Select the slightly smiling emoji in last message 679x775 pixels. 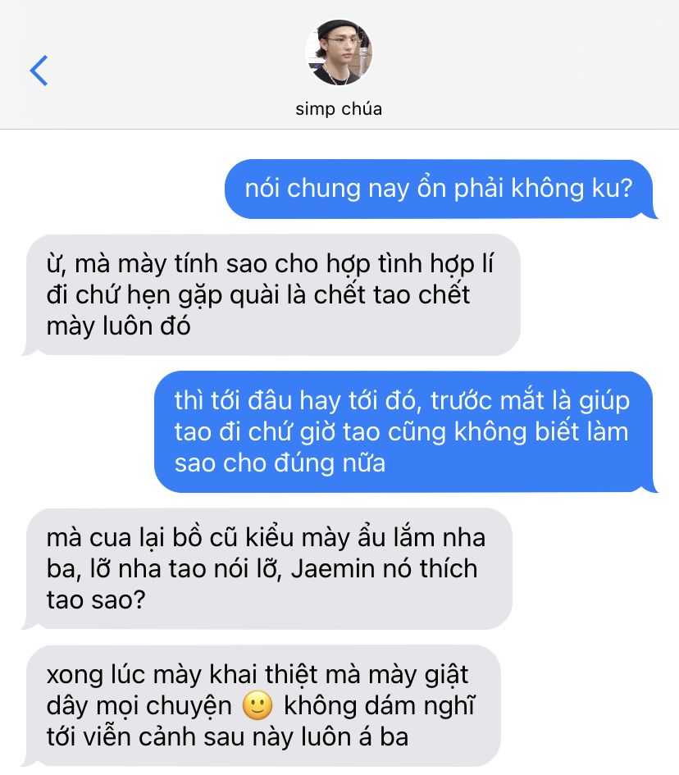click(257, 705)
